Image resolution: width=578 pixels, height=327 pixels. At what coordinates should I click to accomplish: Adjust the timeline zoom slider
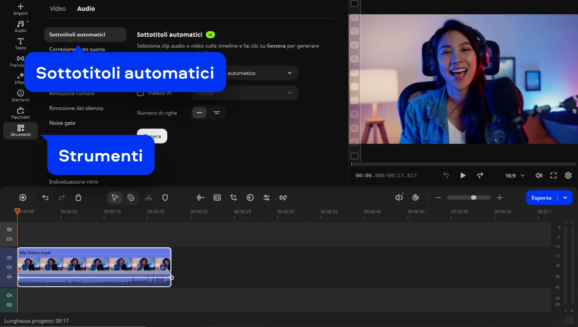(x=473, y=198)
